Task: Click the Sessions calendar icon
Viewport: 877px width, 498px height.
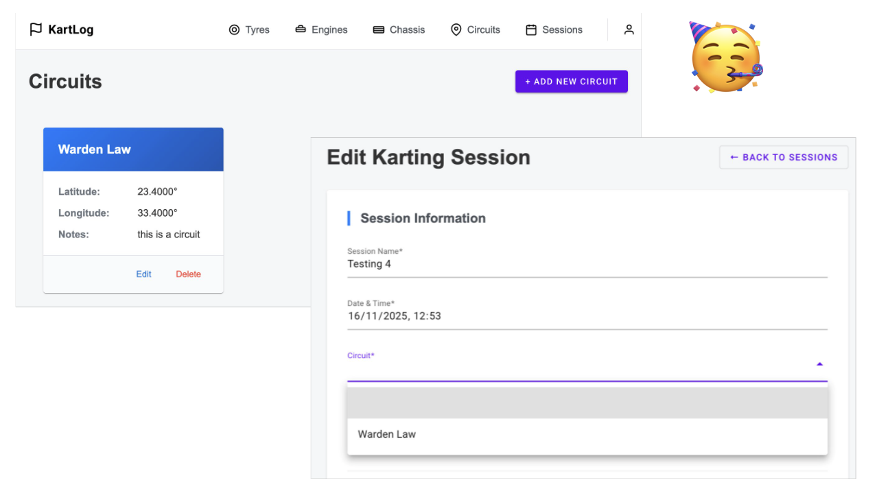Action: tap(531, 30)
